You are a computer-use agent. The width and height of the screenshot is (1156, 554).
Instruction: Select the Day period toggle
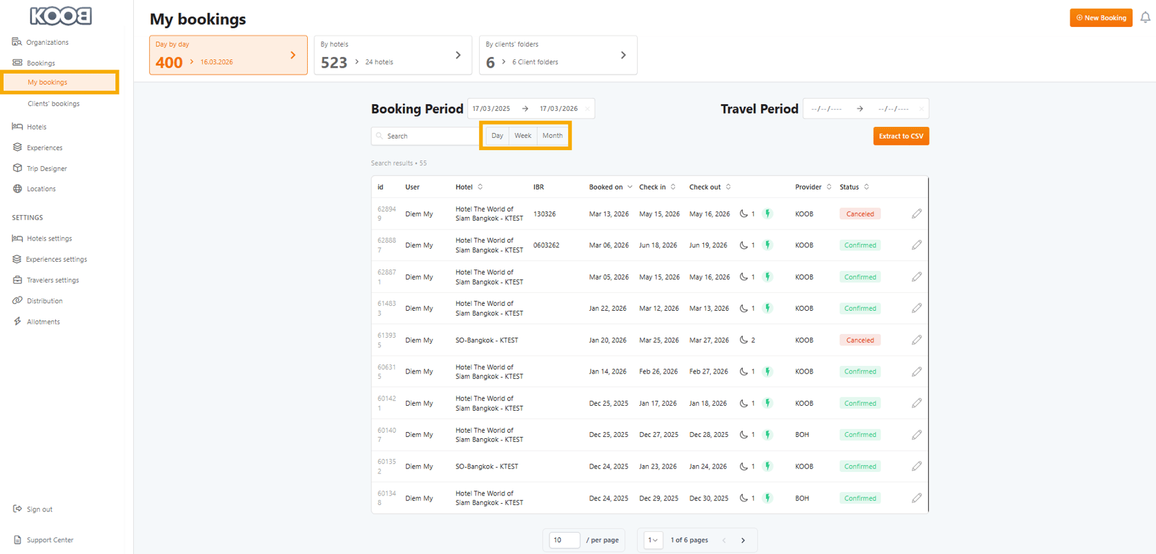[497, 136]
